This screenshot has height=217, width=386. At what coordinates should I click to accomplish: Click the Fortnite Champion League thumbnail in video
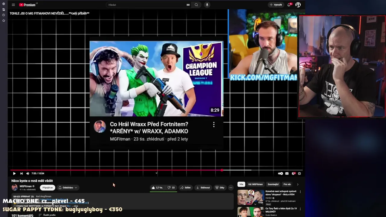click(x=157, y=79)
